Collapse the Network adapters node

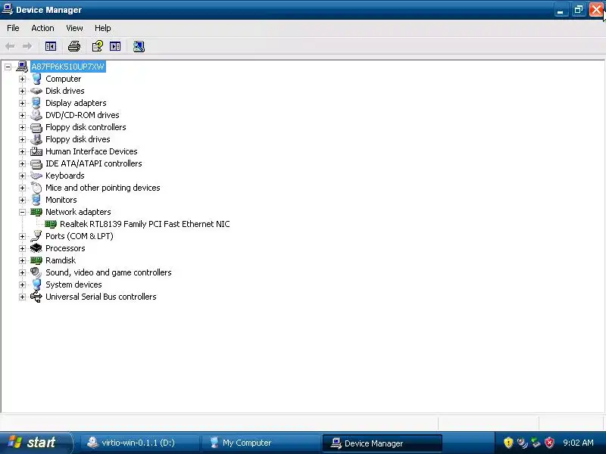pos(22,213)
